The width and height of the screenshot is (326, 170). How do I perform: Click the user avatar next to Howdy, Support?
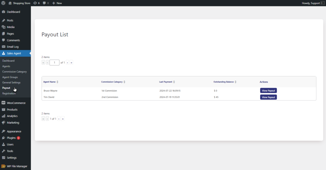(323, 3)
